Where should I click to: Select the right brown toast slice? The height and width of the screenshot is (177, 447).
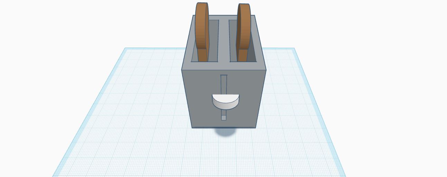coord(244,28)
